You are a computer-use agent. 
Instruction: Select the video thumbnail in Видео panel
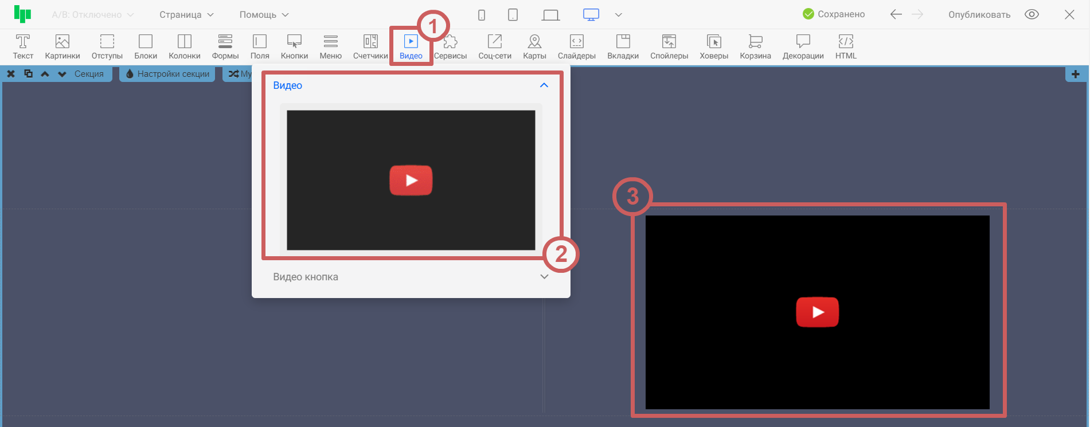tap(411, 180)
